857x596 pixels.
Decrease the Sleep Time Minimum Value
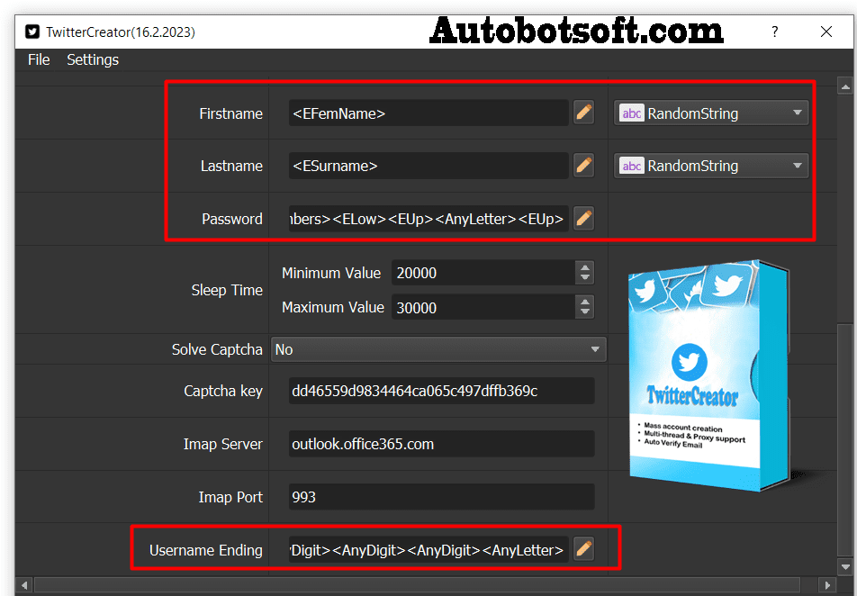(585, 278)
